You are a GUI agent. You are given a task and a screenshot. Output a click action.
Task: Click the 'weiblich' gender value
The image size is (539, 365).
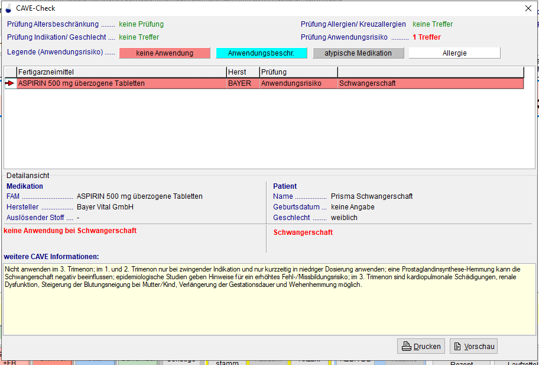tap(344, 218)
